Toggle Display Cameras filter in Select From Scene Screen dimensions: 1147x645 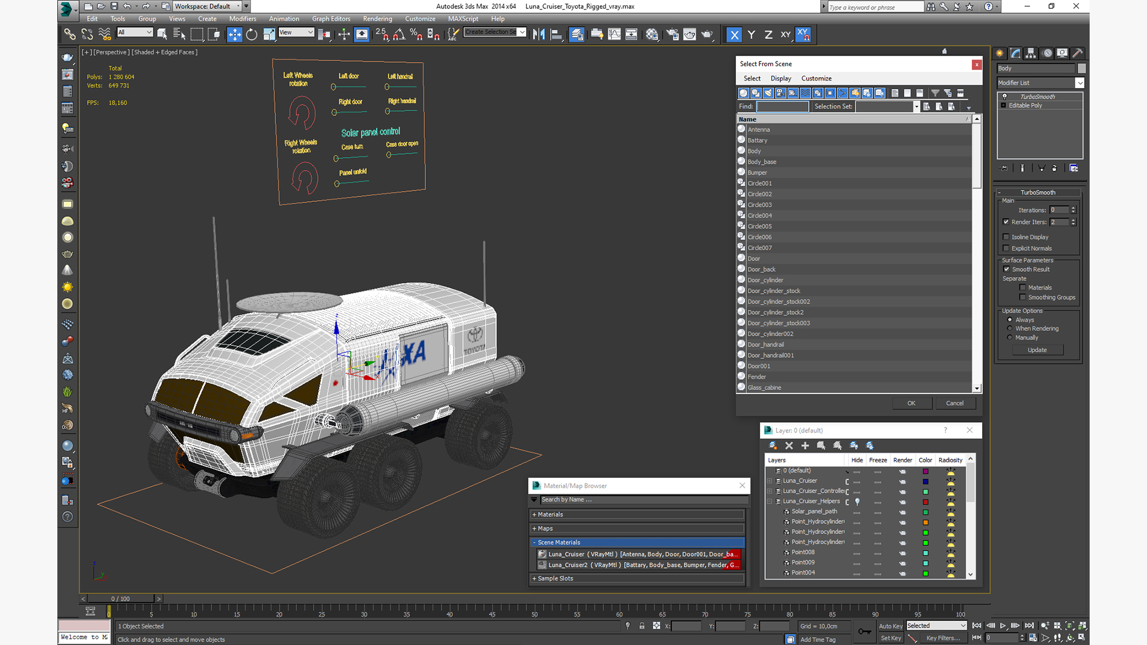780,93
